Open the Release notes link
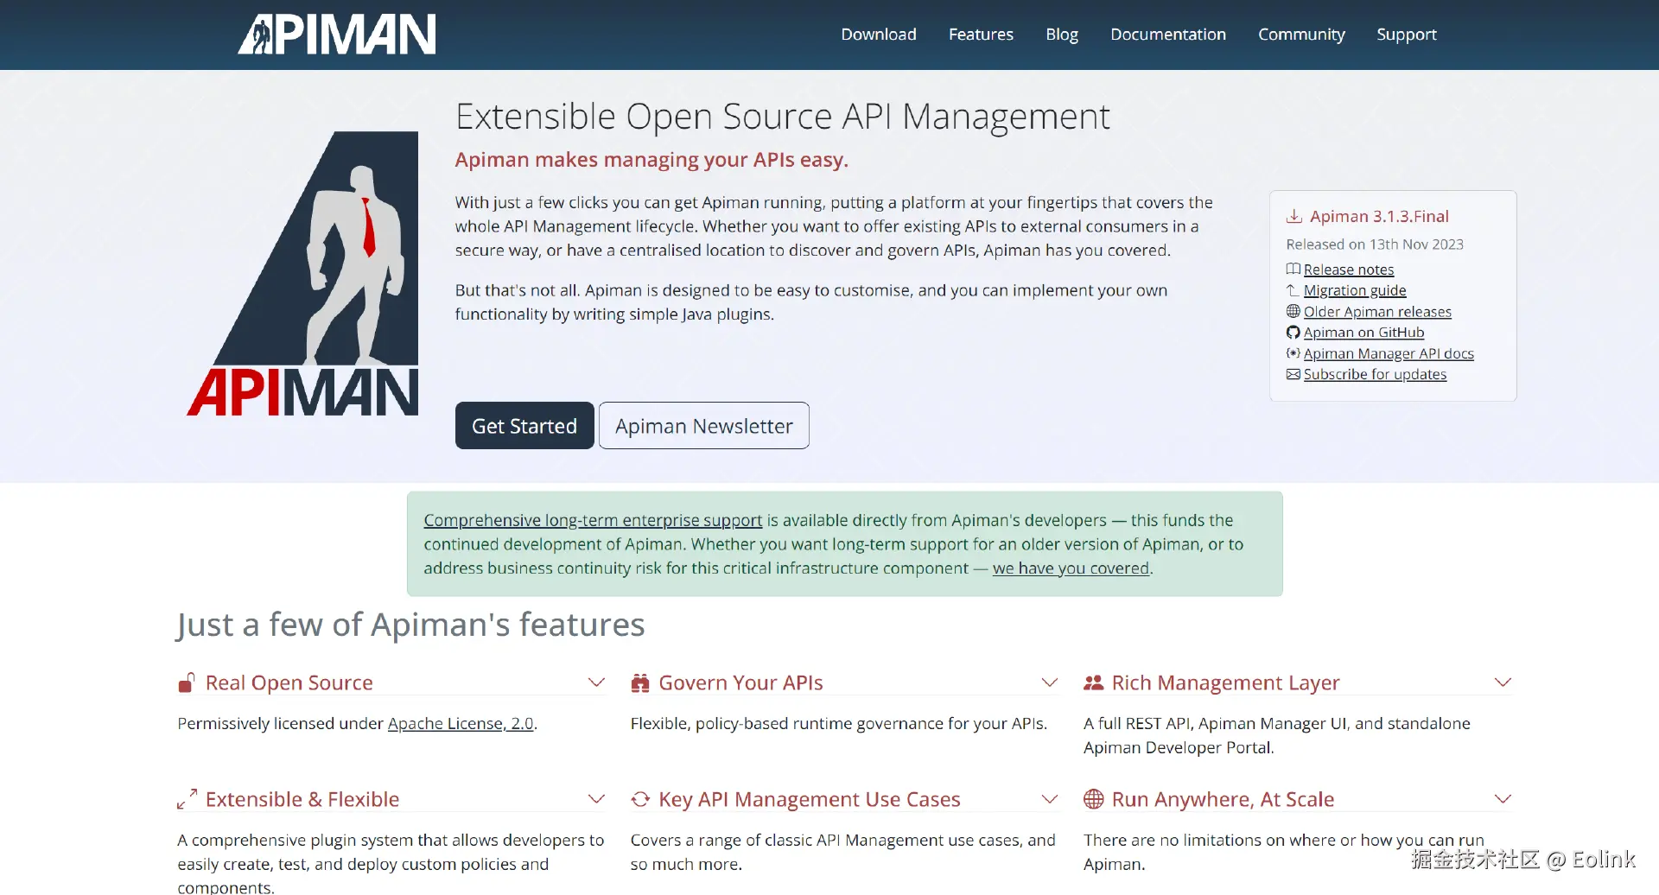The image size is (1659, 895). [x=1349, y=270]
